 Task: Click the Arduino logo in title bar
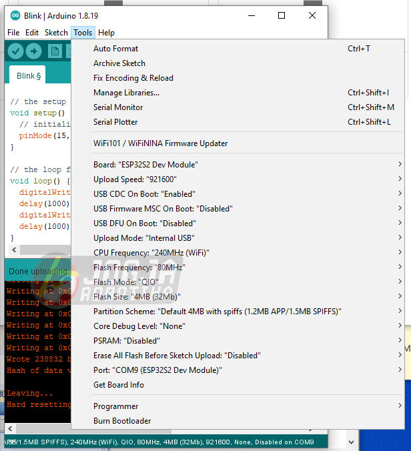pyautogui.click(x=15, y=15)
